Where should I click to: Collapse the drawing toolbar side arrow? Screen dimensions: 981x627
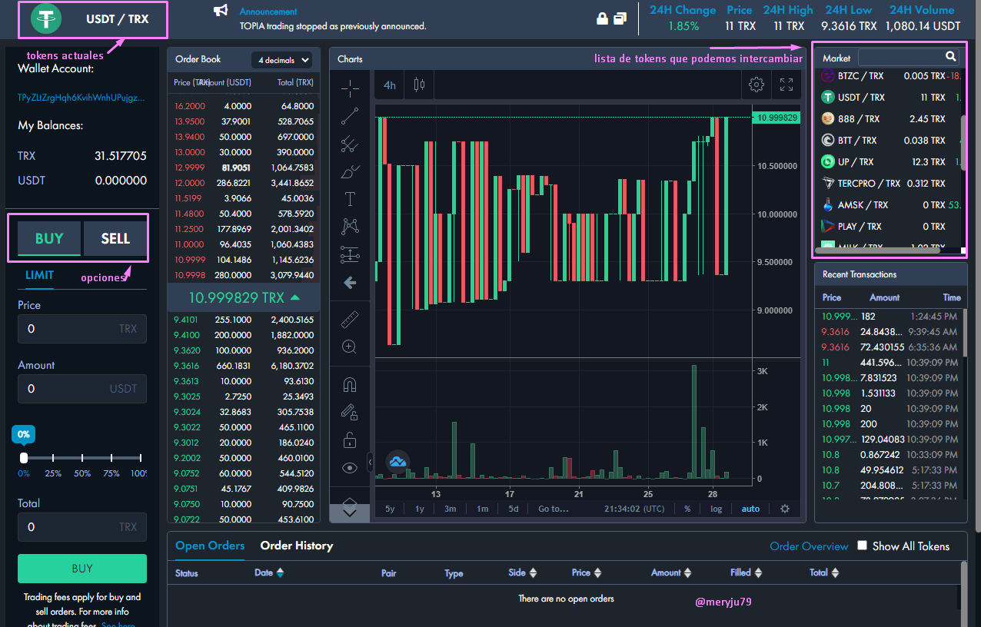coord(371,463)
